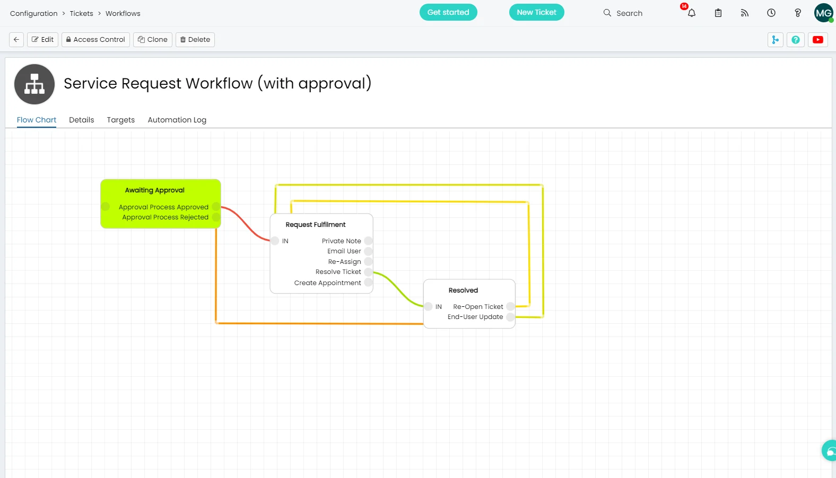The height and width of the screenshot is (478, 836).
Task: Click the Re-Open Ticket output port
Action: pyautogui.click(x=510, y=306)
